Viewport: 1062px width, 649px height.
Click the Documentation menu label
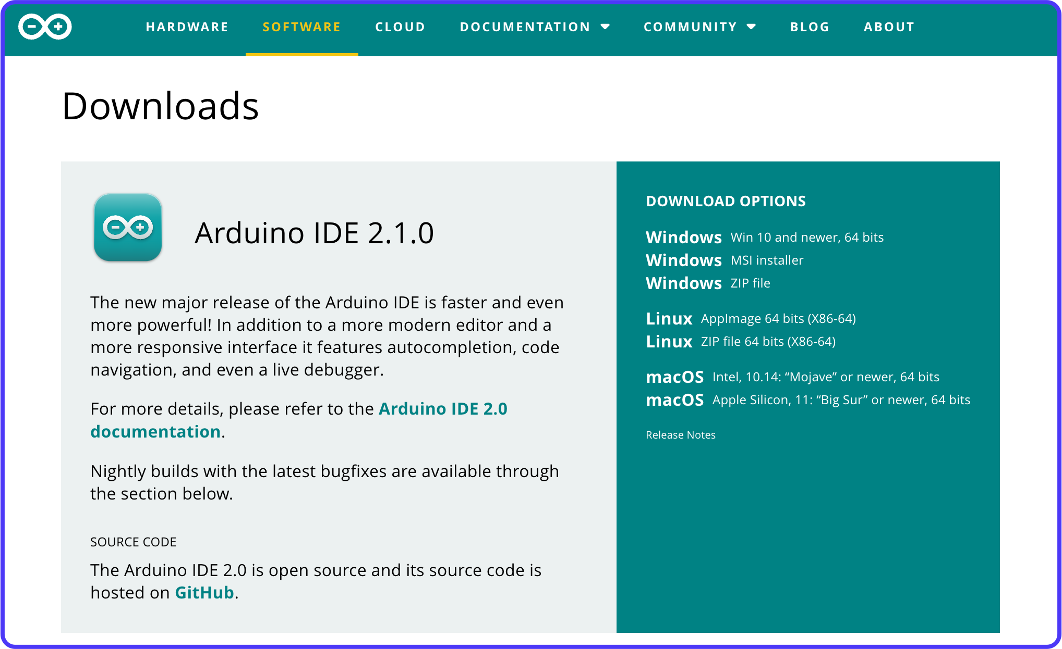(x=525, y=27)
